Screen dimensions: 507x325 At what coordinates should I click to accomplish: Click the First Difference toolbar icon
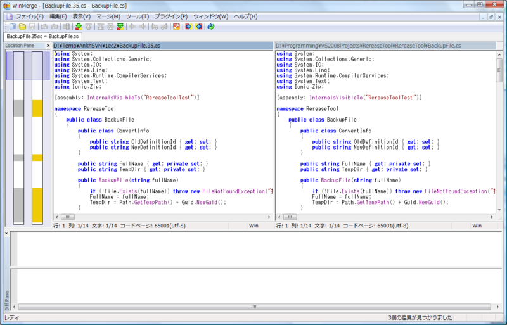(101, 27)
